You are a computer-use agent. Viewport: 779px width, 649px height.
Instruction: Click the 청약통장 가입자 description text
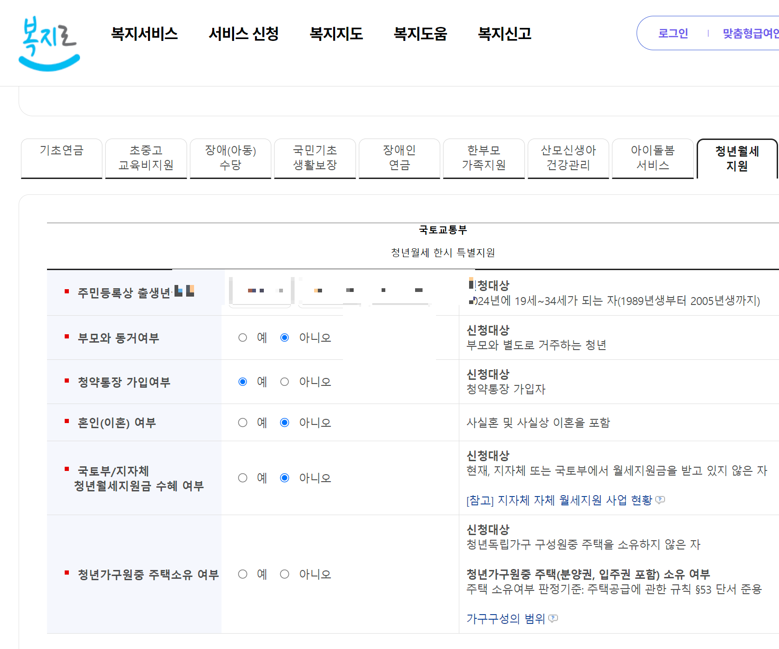[506, 389]
